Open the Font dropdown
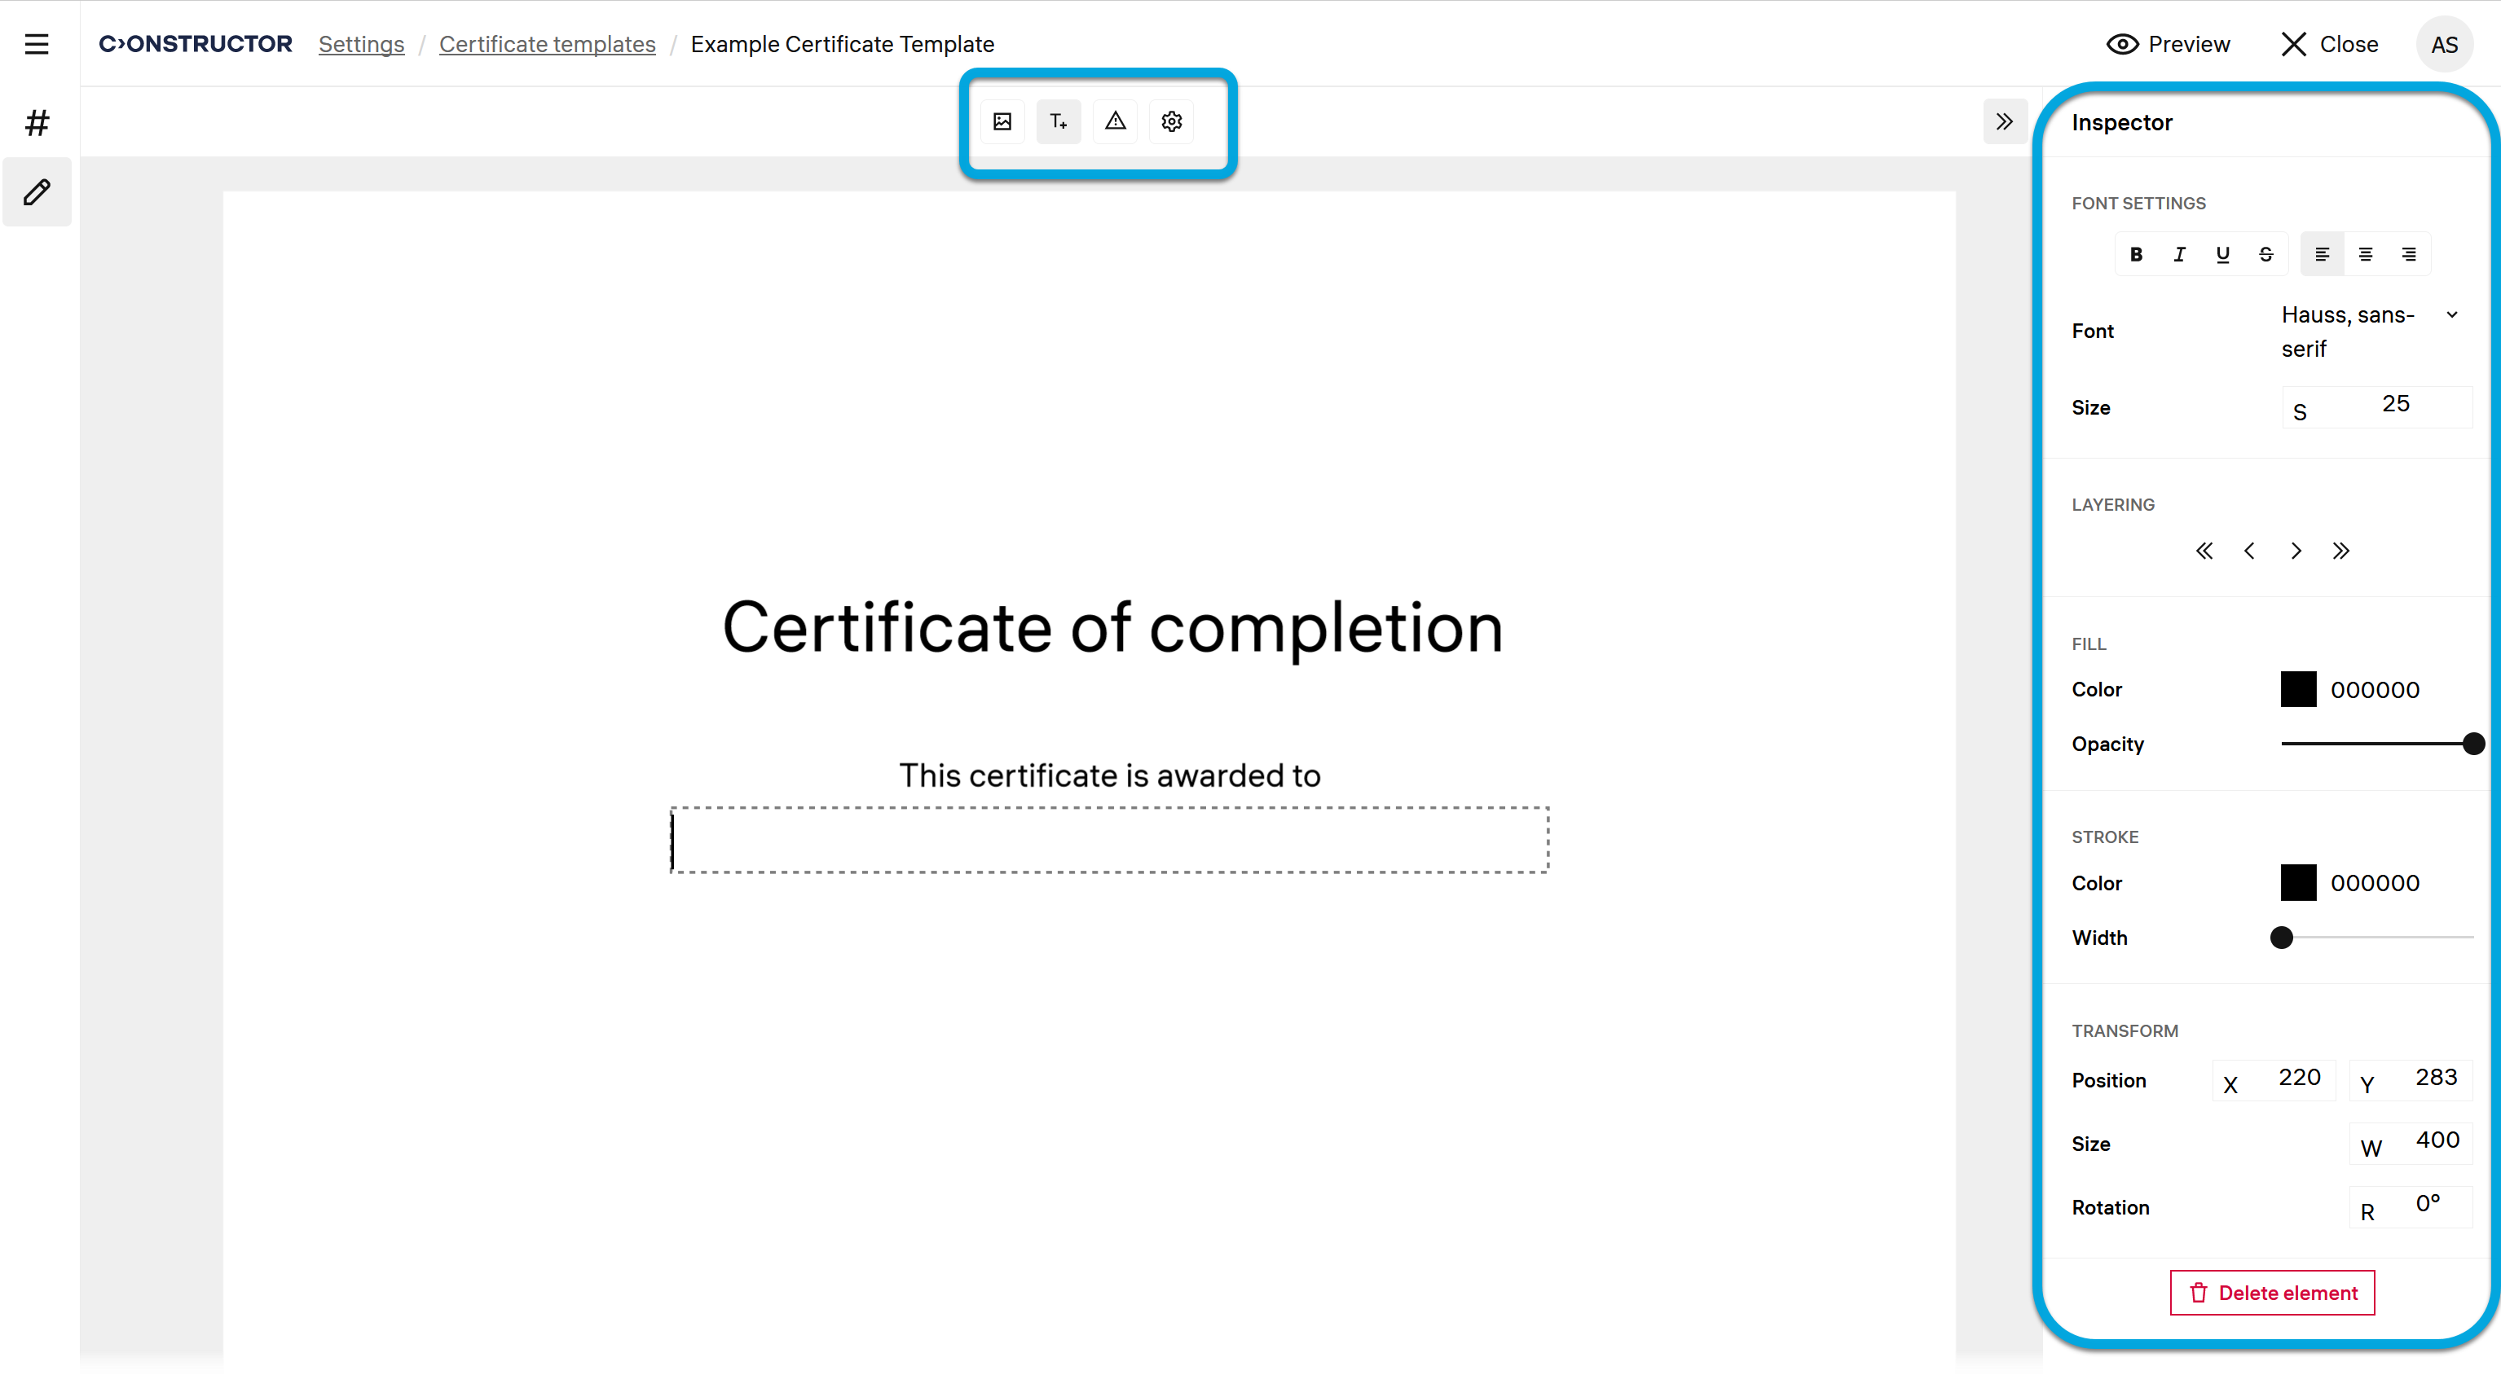2501x1375 pixels. [2368, 331]
